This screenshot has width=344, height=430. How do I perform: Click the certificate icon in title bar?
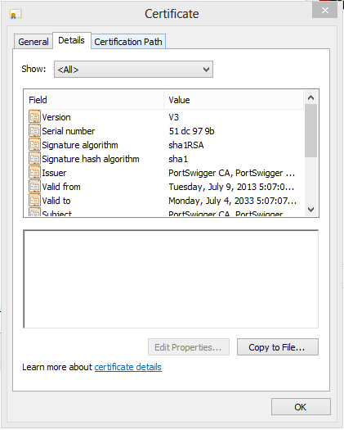[16, 14]
